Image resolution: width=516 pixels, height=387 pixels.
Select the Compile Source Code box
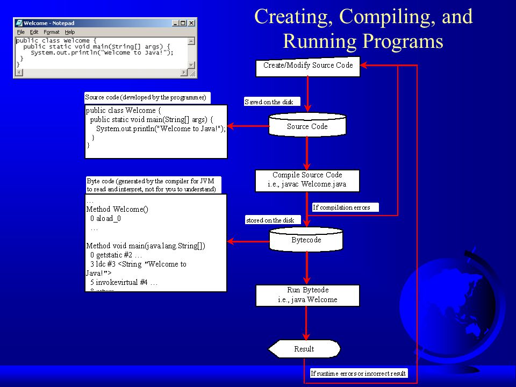(x=307, y=181)
